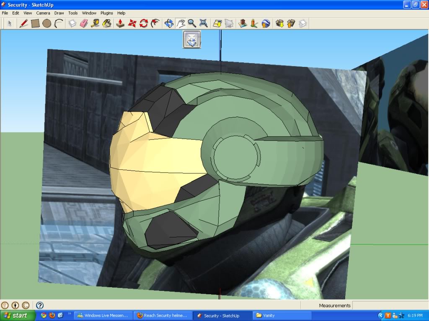Viewport: 429px width, 321px height.
Task: Click the Security - SketchUp taskbar button
Action: coord(222,316)
